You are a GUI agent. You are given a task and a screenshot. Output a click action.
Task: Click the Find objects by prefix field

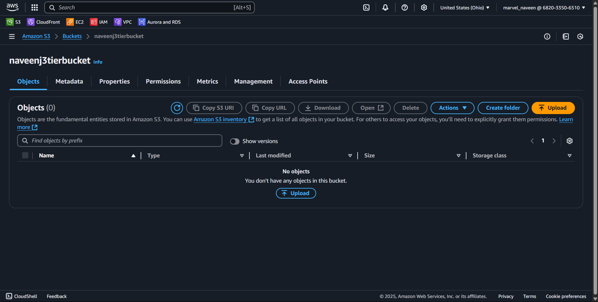click(120, 141)
